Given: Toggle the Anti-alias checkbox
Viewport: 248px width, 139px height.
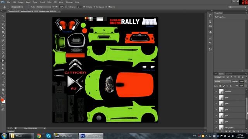Looking at the screenshot, I should tap(84, 7).
